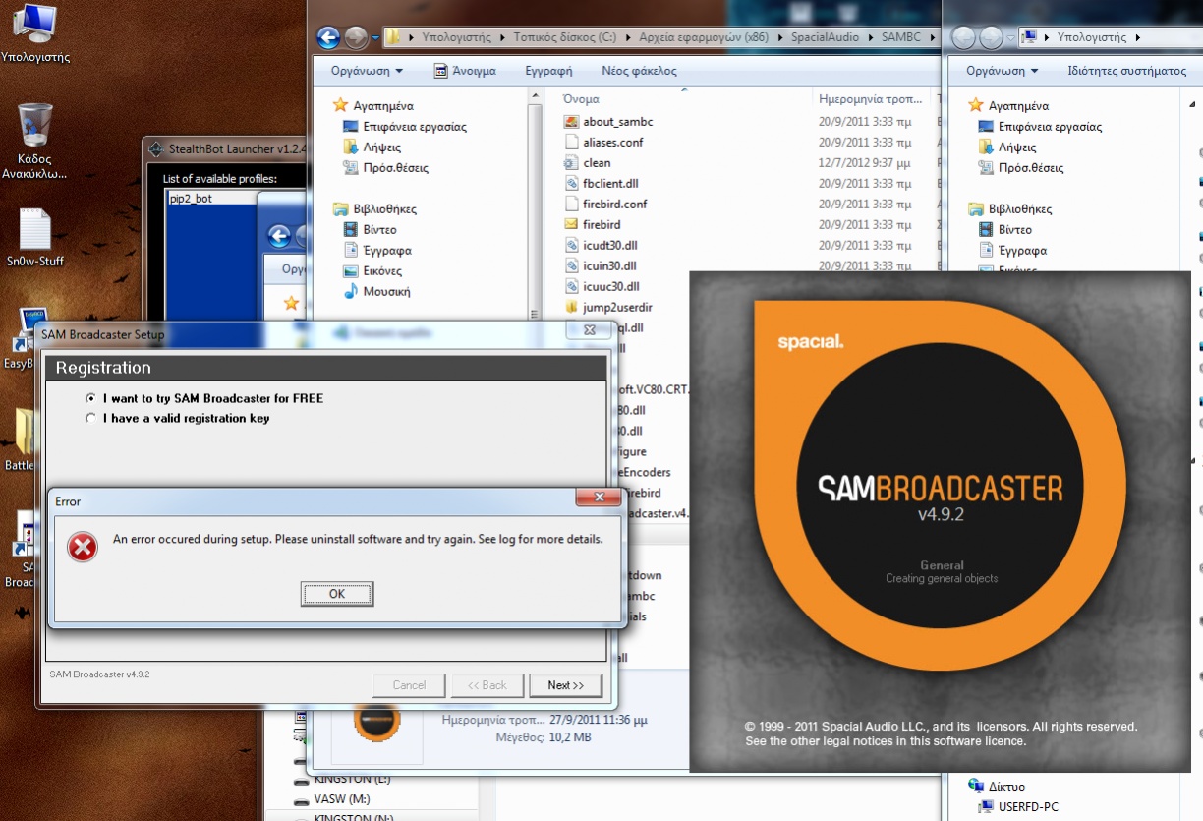Select USERFD-PC network computer
The image size is (1203, 821).
point(1018,807)
